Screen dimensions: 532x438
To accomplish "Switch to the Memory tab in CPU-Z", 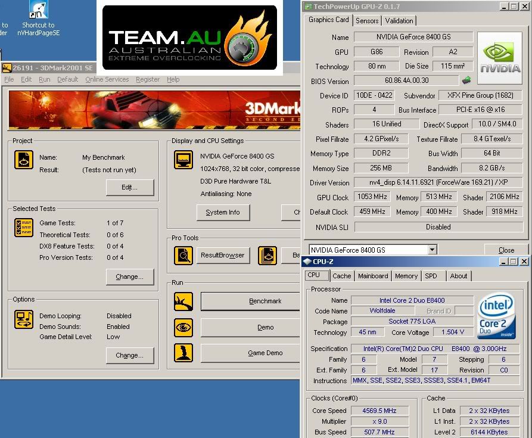I will tap(406, 276).
